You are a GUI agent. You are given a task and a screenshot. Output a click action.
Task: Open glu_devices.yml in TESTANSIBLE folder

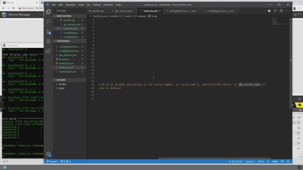click(x=67, y=55)
